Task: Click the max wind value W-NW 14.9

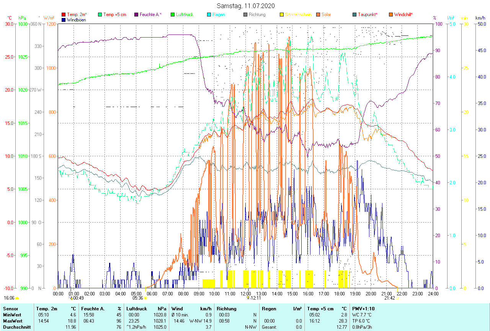Action: coord(201,321)
